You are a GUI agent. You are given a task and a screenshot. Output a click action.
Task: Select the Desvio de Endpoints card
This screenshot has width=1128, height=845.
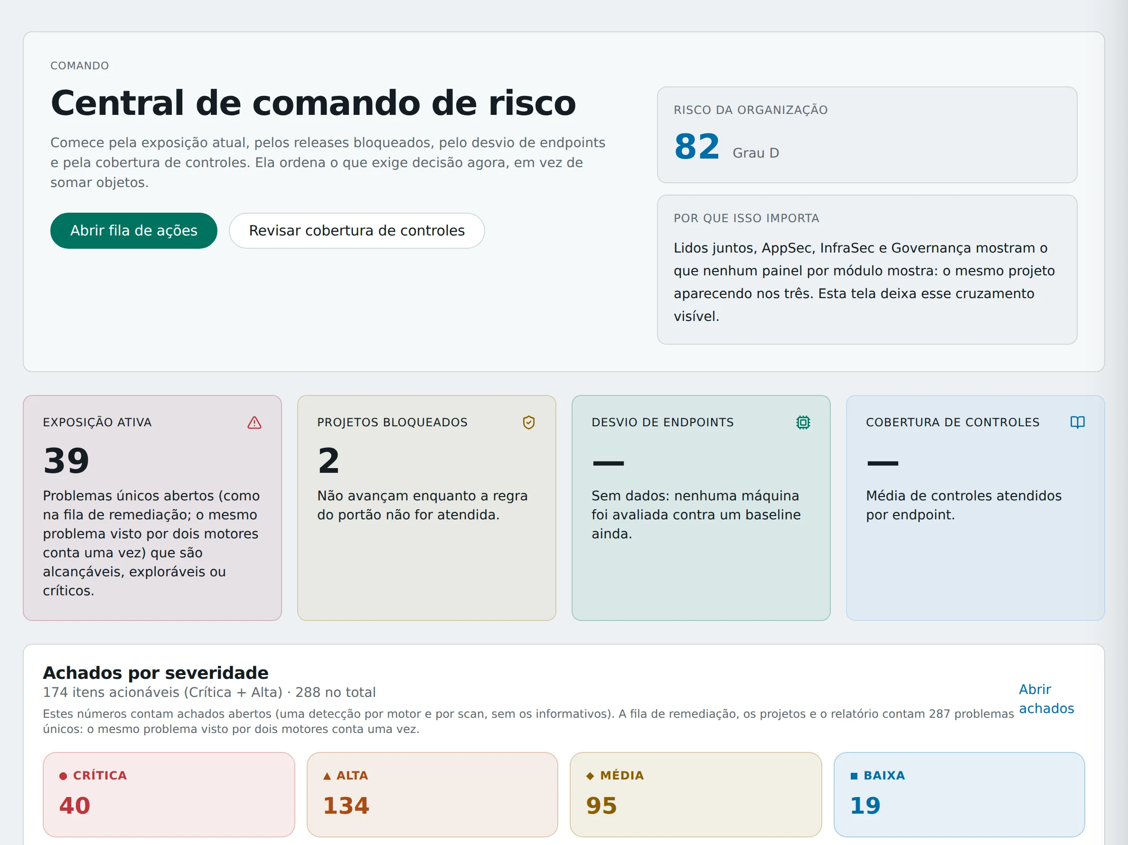(x=701, y=507)
